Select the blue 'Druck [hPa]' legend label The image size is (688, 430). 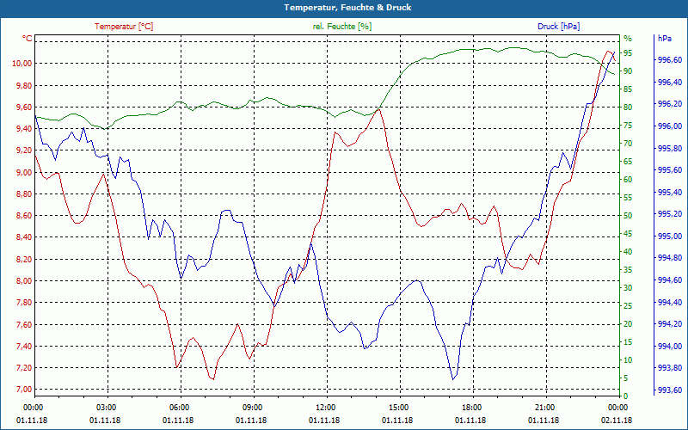558,27
